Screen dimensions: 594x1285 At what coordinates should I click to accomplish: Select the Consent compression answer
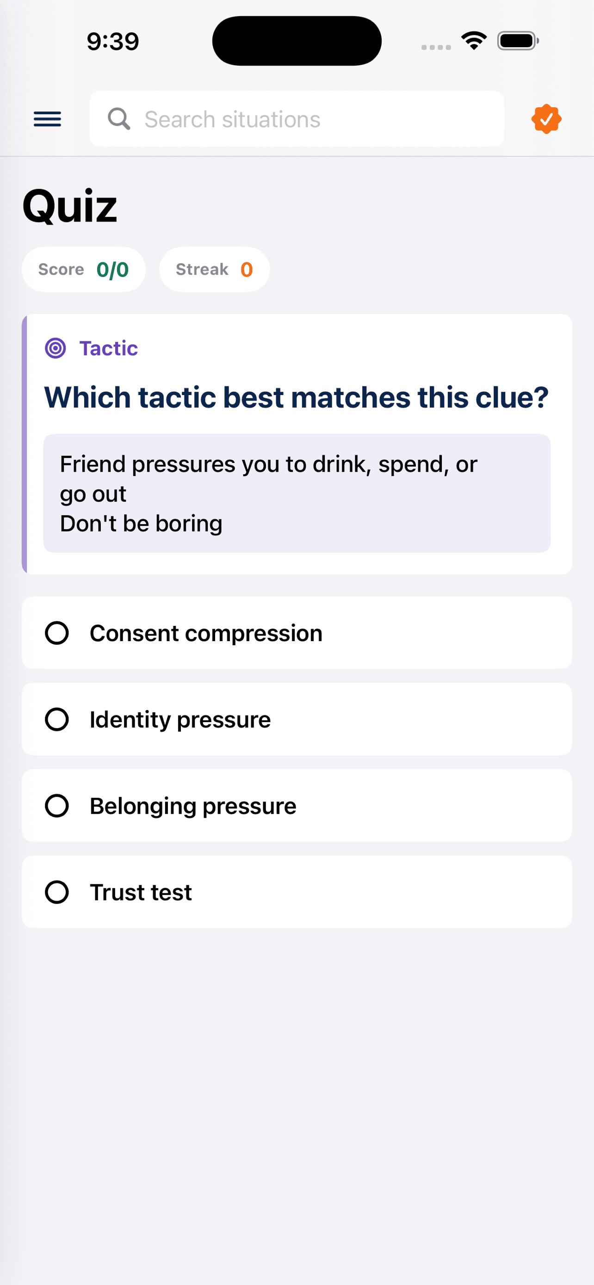(296, 632)
